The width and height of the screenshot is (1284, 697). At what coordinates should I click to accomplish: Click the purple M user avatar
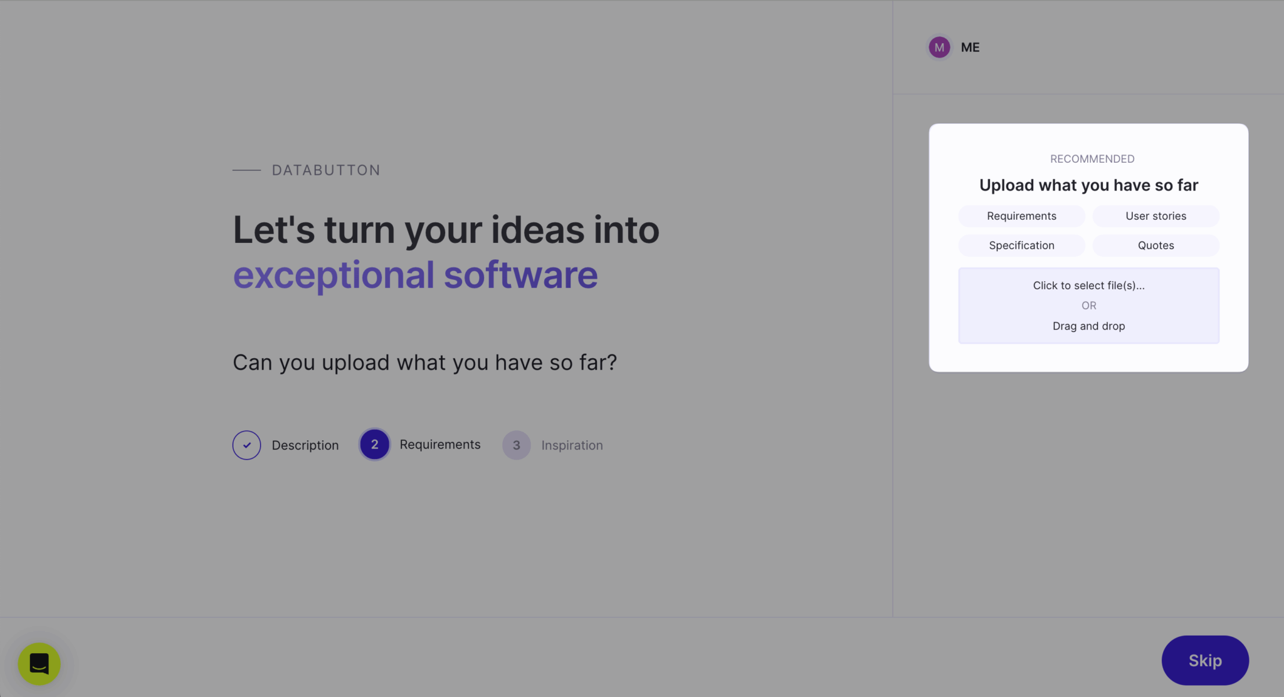(x=939, y=47)
